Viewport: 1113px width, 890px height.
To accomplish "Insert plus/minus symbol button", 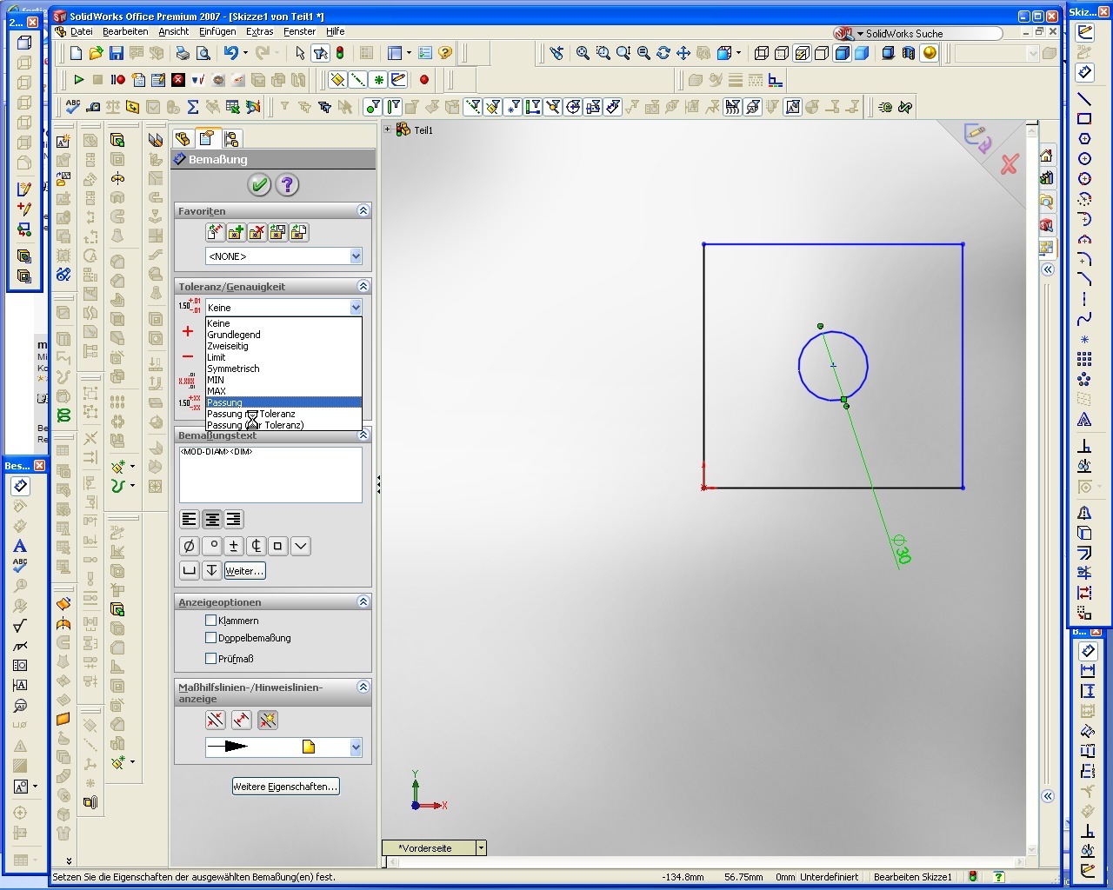I will coord(233,546).
